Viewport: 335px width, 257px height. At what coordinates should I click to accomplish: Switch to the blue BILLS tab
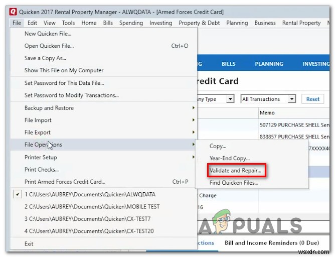pyautogui.click(x=228, y=64)
